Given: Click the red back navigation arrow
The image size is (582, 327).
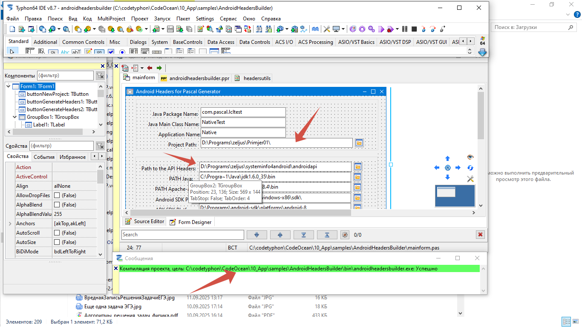Looking at the screenshot, I should tap(150, 68).
